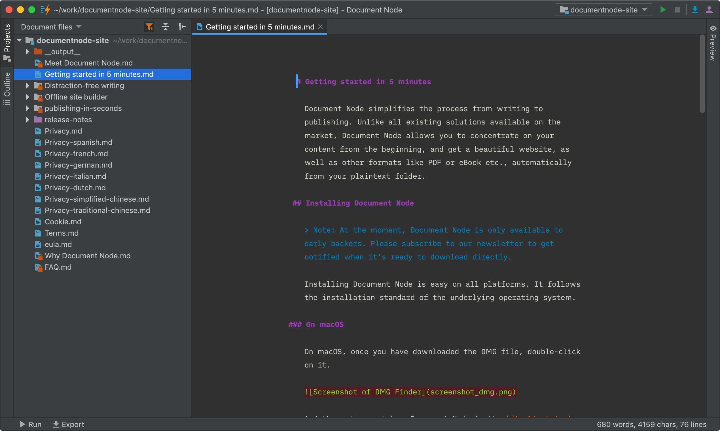Expand the publishing-in-seconds folder

point(27,108)
